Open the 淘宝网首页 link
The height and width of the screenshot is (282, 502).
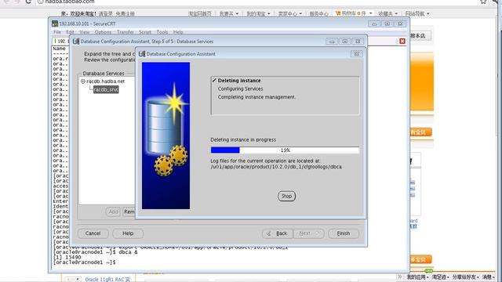(200, 13)
